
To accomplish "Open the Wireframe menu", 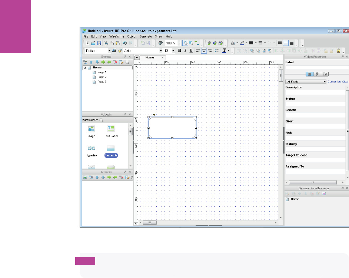I will pyautogui.click(x=116, y=37).
